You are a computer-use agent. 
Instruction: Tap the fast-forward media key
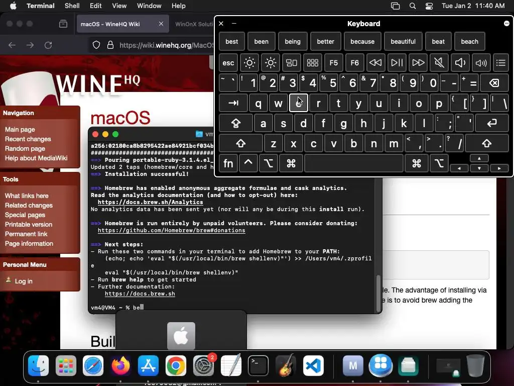[x=418, y=62]
